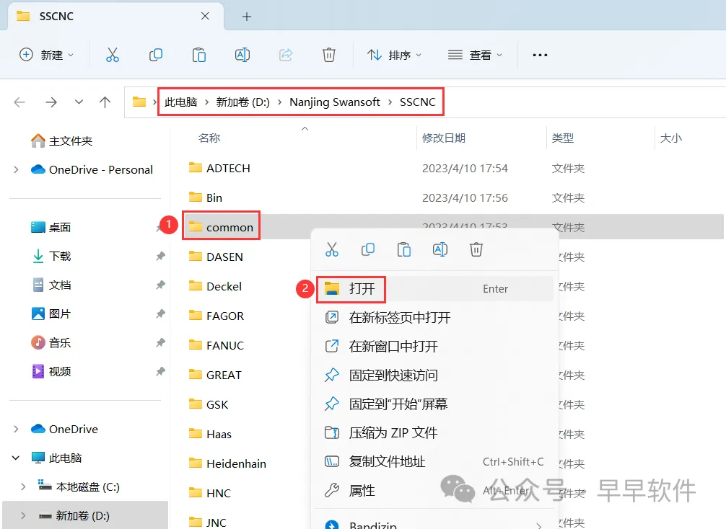Open 下载 in quick access
This screenshot has height=529, width=726.
[x=51, y=256]
